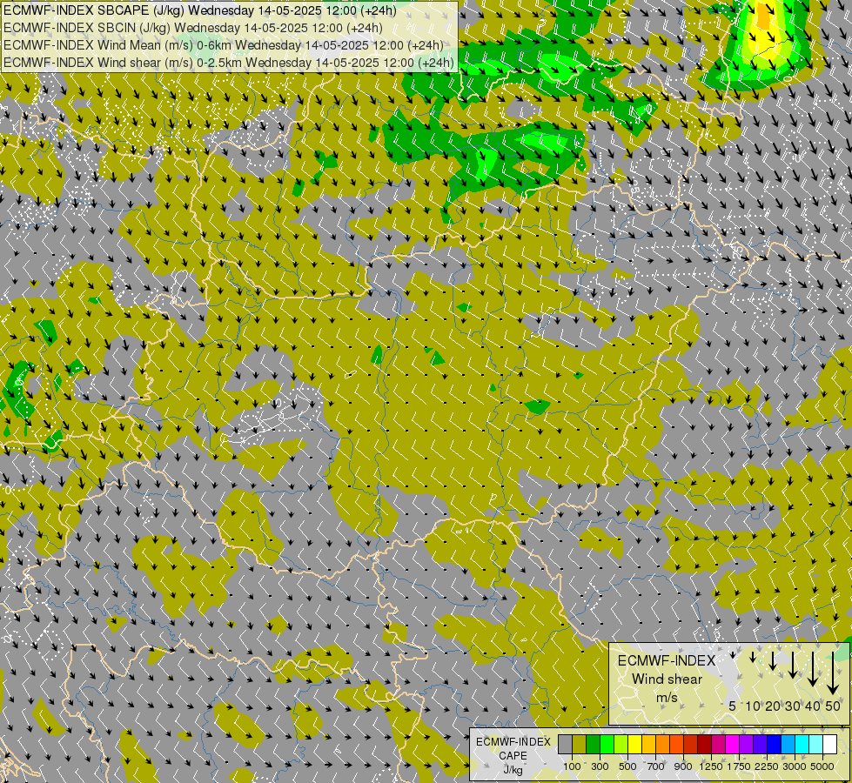Click the '1750' CAPE legend label
The width and height of the screenshot is (852, 783).
point(739,766)
